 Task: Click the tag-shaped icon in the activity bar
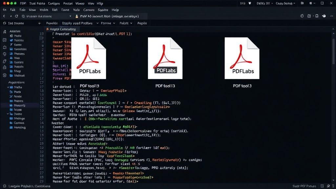point(5,61)
